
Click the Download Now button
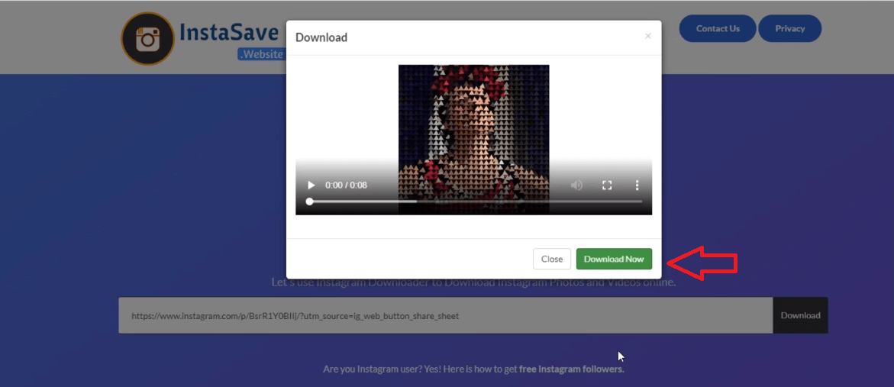point(614,259)
